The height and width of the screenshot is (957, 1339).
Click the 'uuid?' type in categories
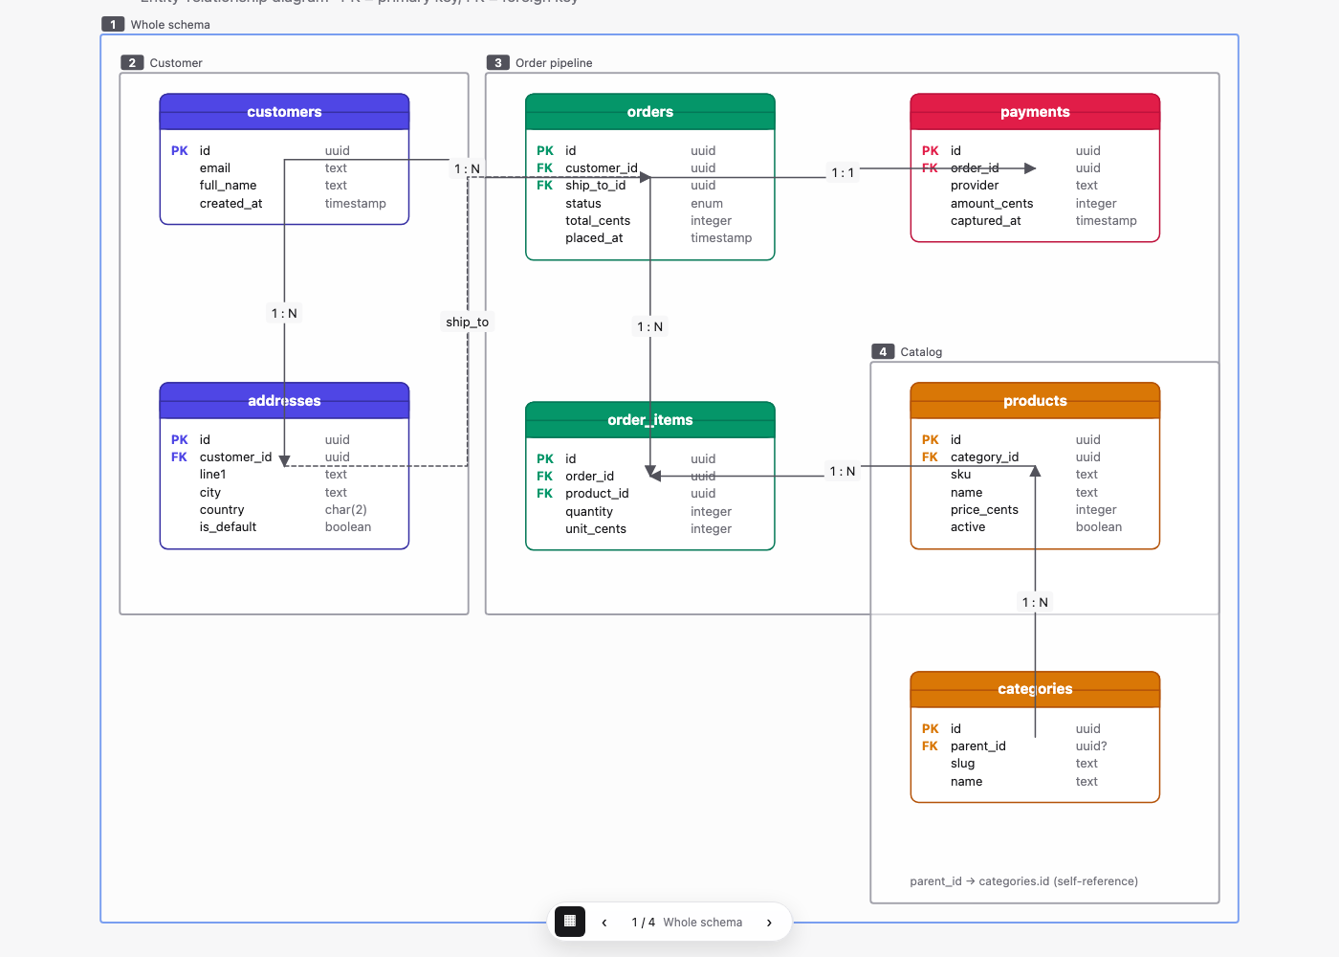click(1091, 746)
